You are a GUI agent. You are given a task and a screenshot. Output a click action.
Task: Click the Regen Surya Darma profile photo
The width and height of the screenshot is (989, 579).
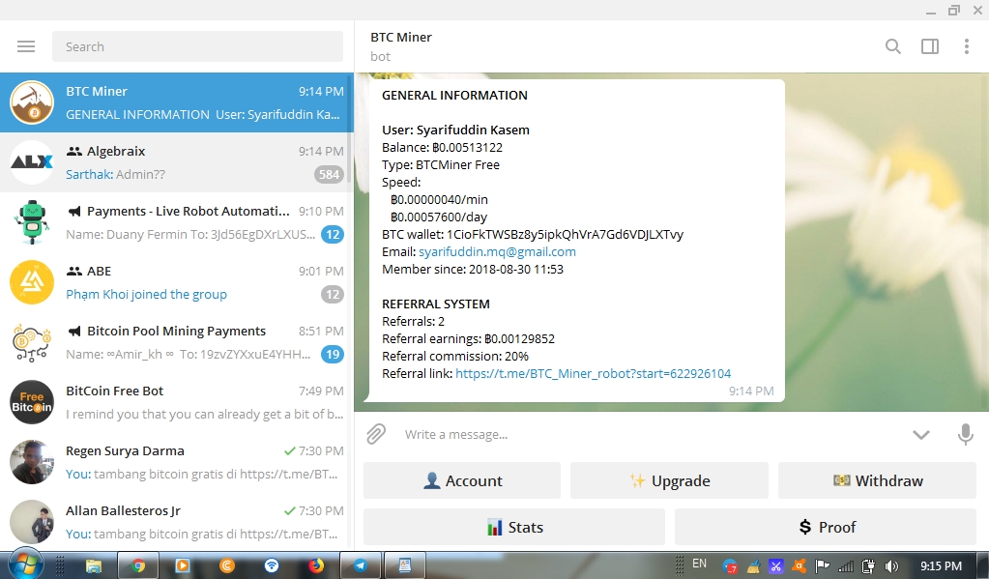pos(32,462)
